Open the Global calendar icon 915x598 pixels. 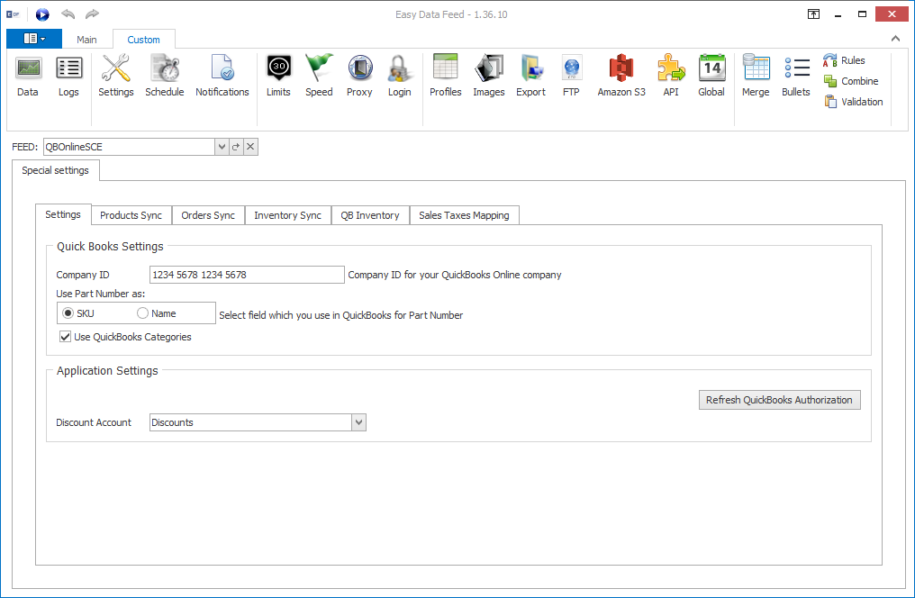coord(711,76)
